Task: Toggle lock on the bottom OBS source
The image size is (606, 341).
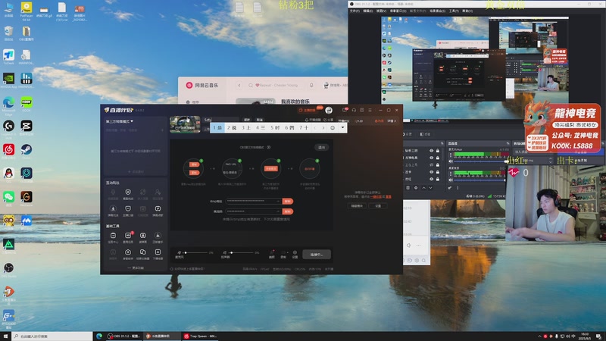Action: coord(438,179)
